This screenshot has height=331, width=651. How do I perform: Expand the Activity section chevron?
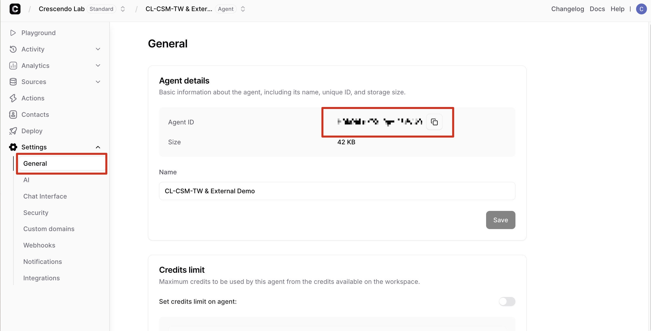click(x=98, y=49)
